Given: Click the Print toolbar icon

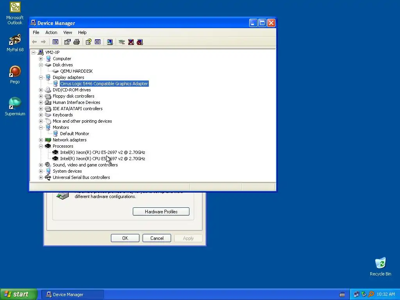Looking at the screenshot, I should coord(77,42).
